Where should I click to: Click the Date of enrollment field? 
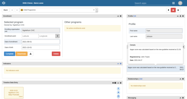click(41, 42)
